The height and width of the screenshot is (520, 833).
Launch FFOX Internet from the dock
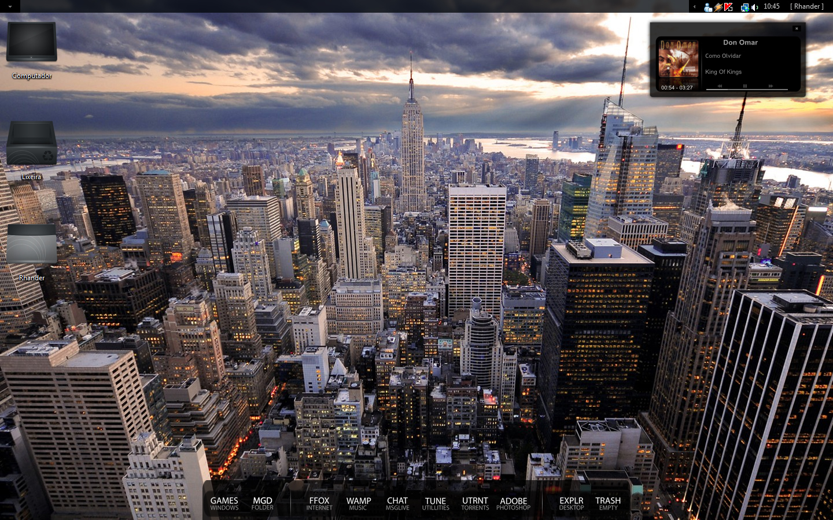pos(319,503)
